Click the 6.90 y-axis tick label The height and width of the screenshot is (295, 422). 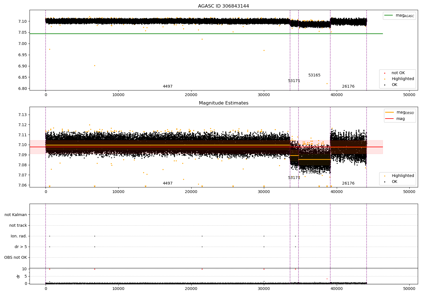pyautogui.click(x=23, y=66)
